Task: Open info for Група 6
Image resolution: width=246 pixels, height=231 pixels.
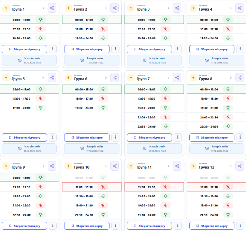Action: tap(115, 138)
